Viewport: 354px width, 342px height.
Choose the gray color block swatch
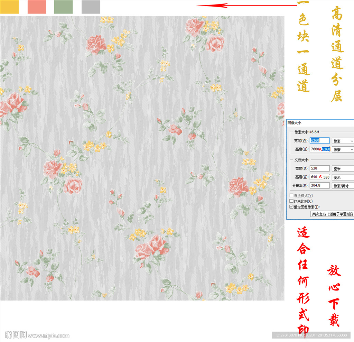[91, 7]
